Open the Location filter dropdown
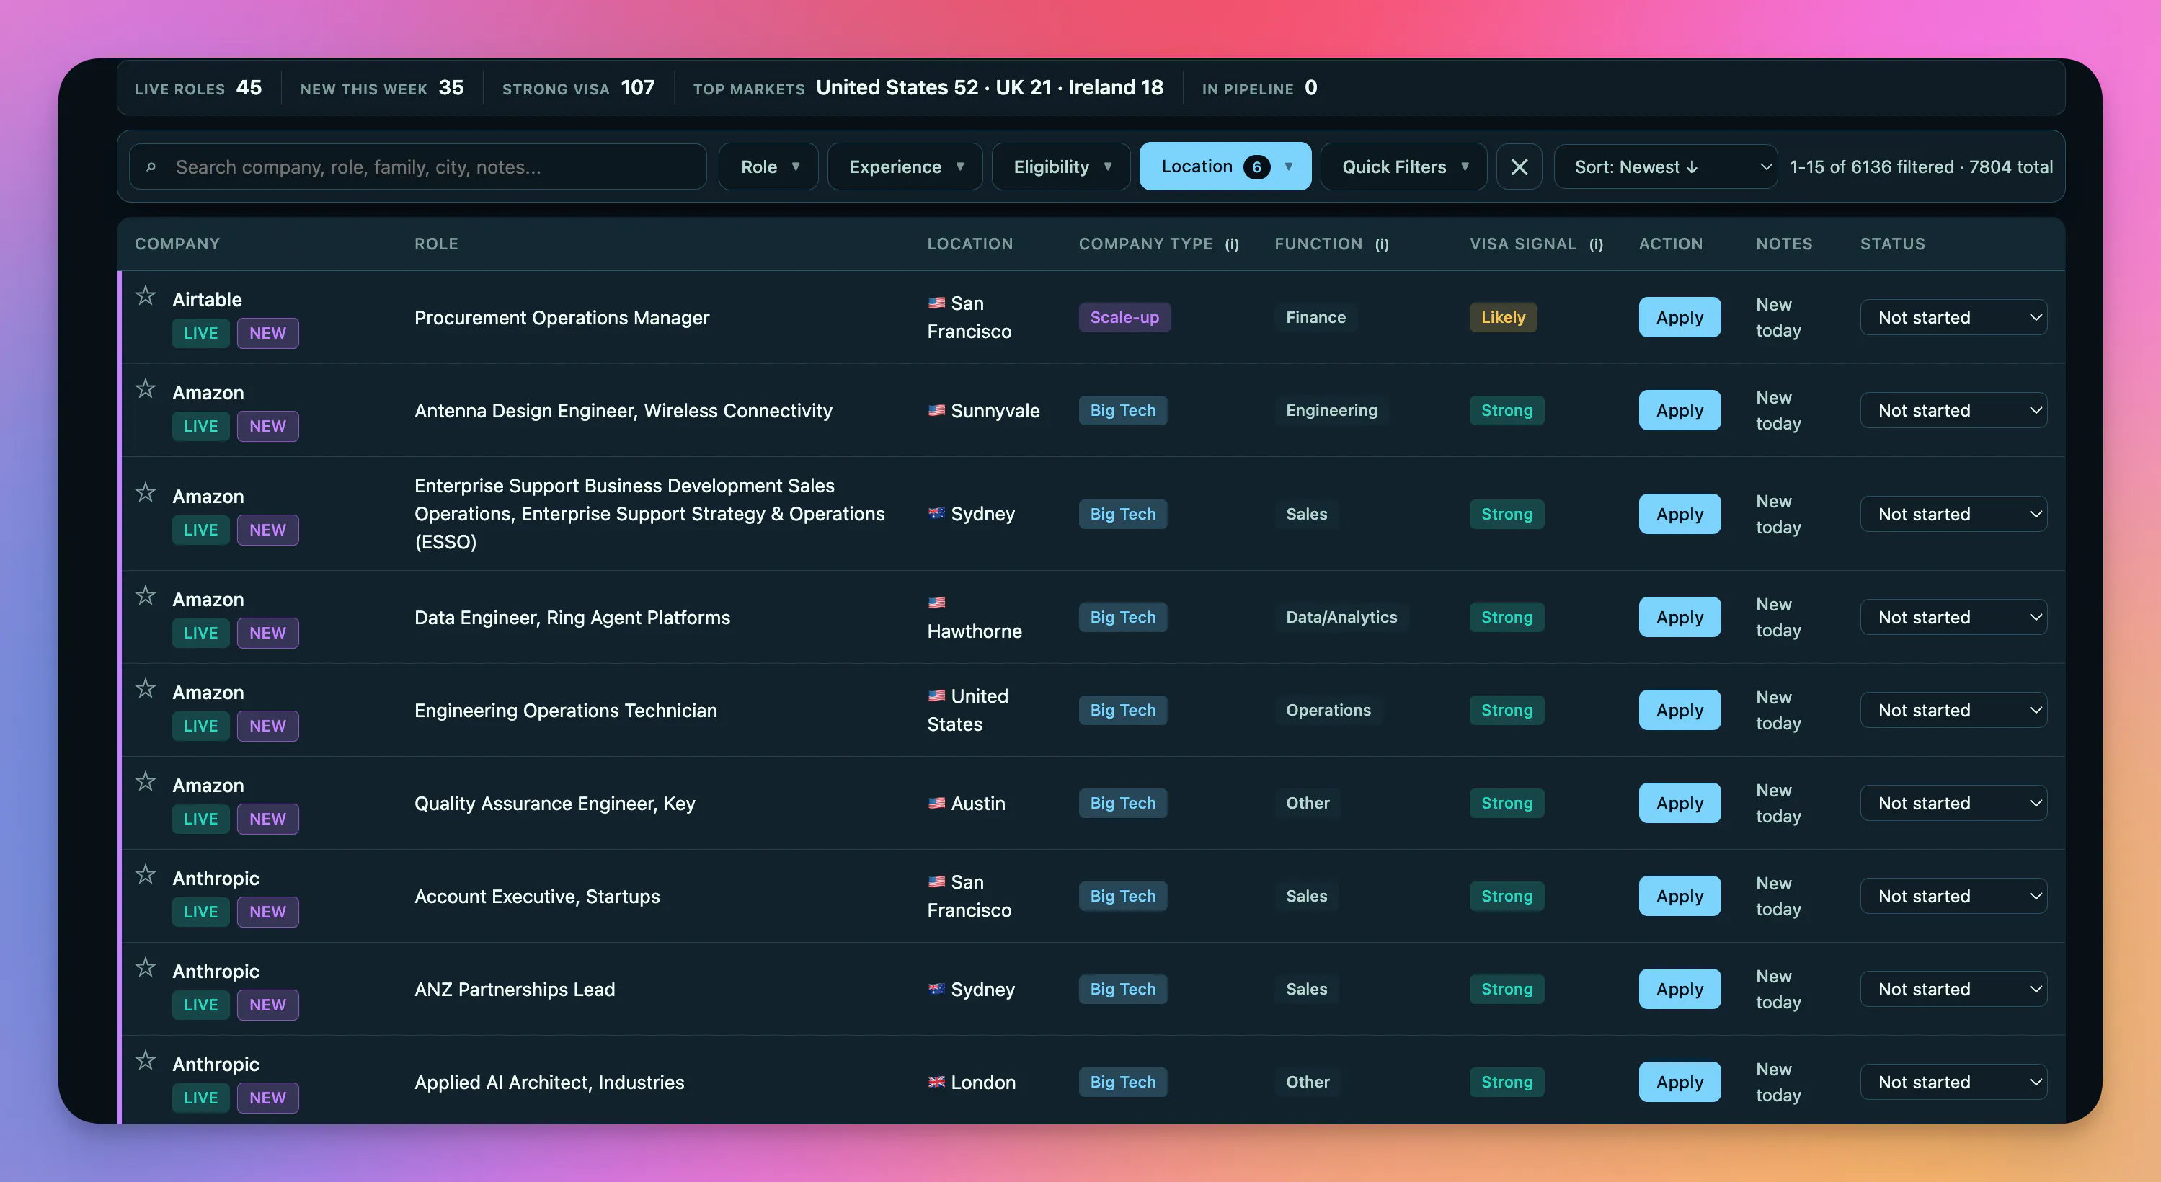 click(x=1225, y=167)
